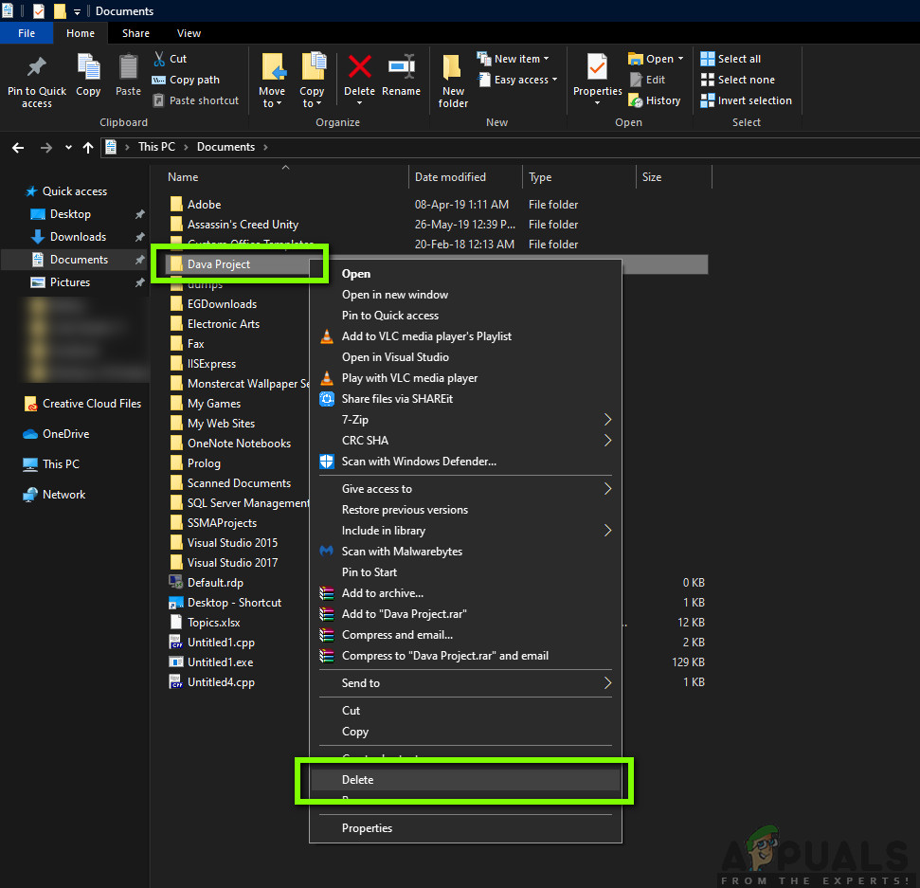920x888 pixels.
Task: Click Documents in the address bar breadcrumb
Action: click(x=225, y=147)
